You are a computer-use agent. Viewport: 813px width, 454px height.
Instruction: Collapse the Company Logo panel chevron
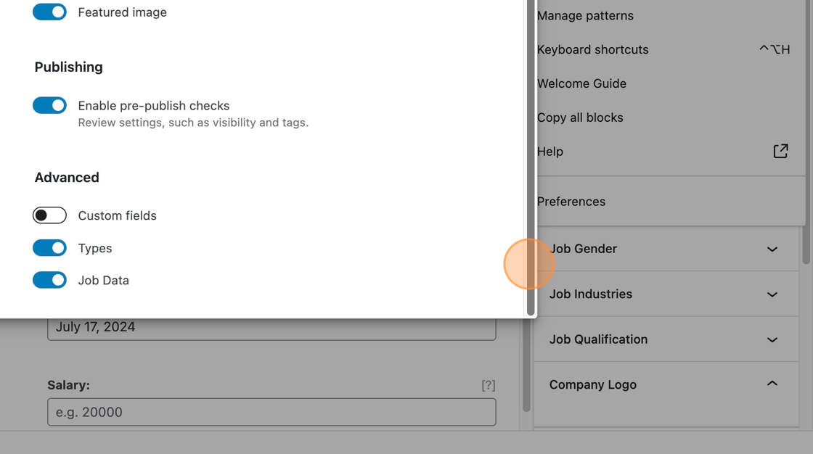[772, 384]
